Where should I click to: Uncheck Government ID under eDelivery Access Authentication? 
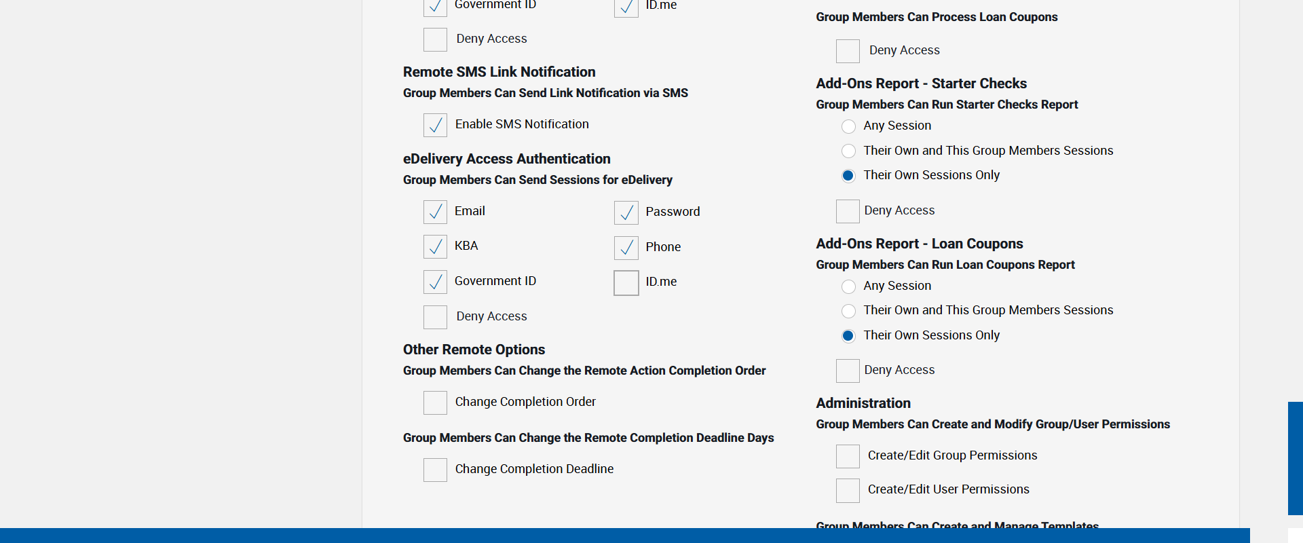tap(435, 282)
